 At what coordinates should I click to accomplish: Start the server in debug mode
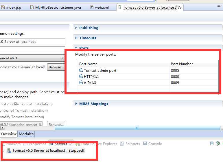[x=218, y=143]
